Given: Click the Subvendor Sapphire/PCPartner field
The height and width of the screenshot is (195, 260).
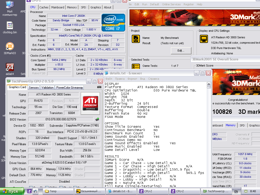Looking at the screenshot, I should (82, 125).
